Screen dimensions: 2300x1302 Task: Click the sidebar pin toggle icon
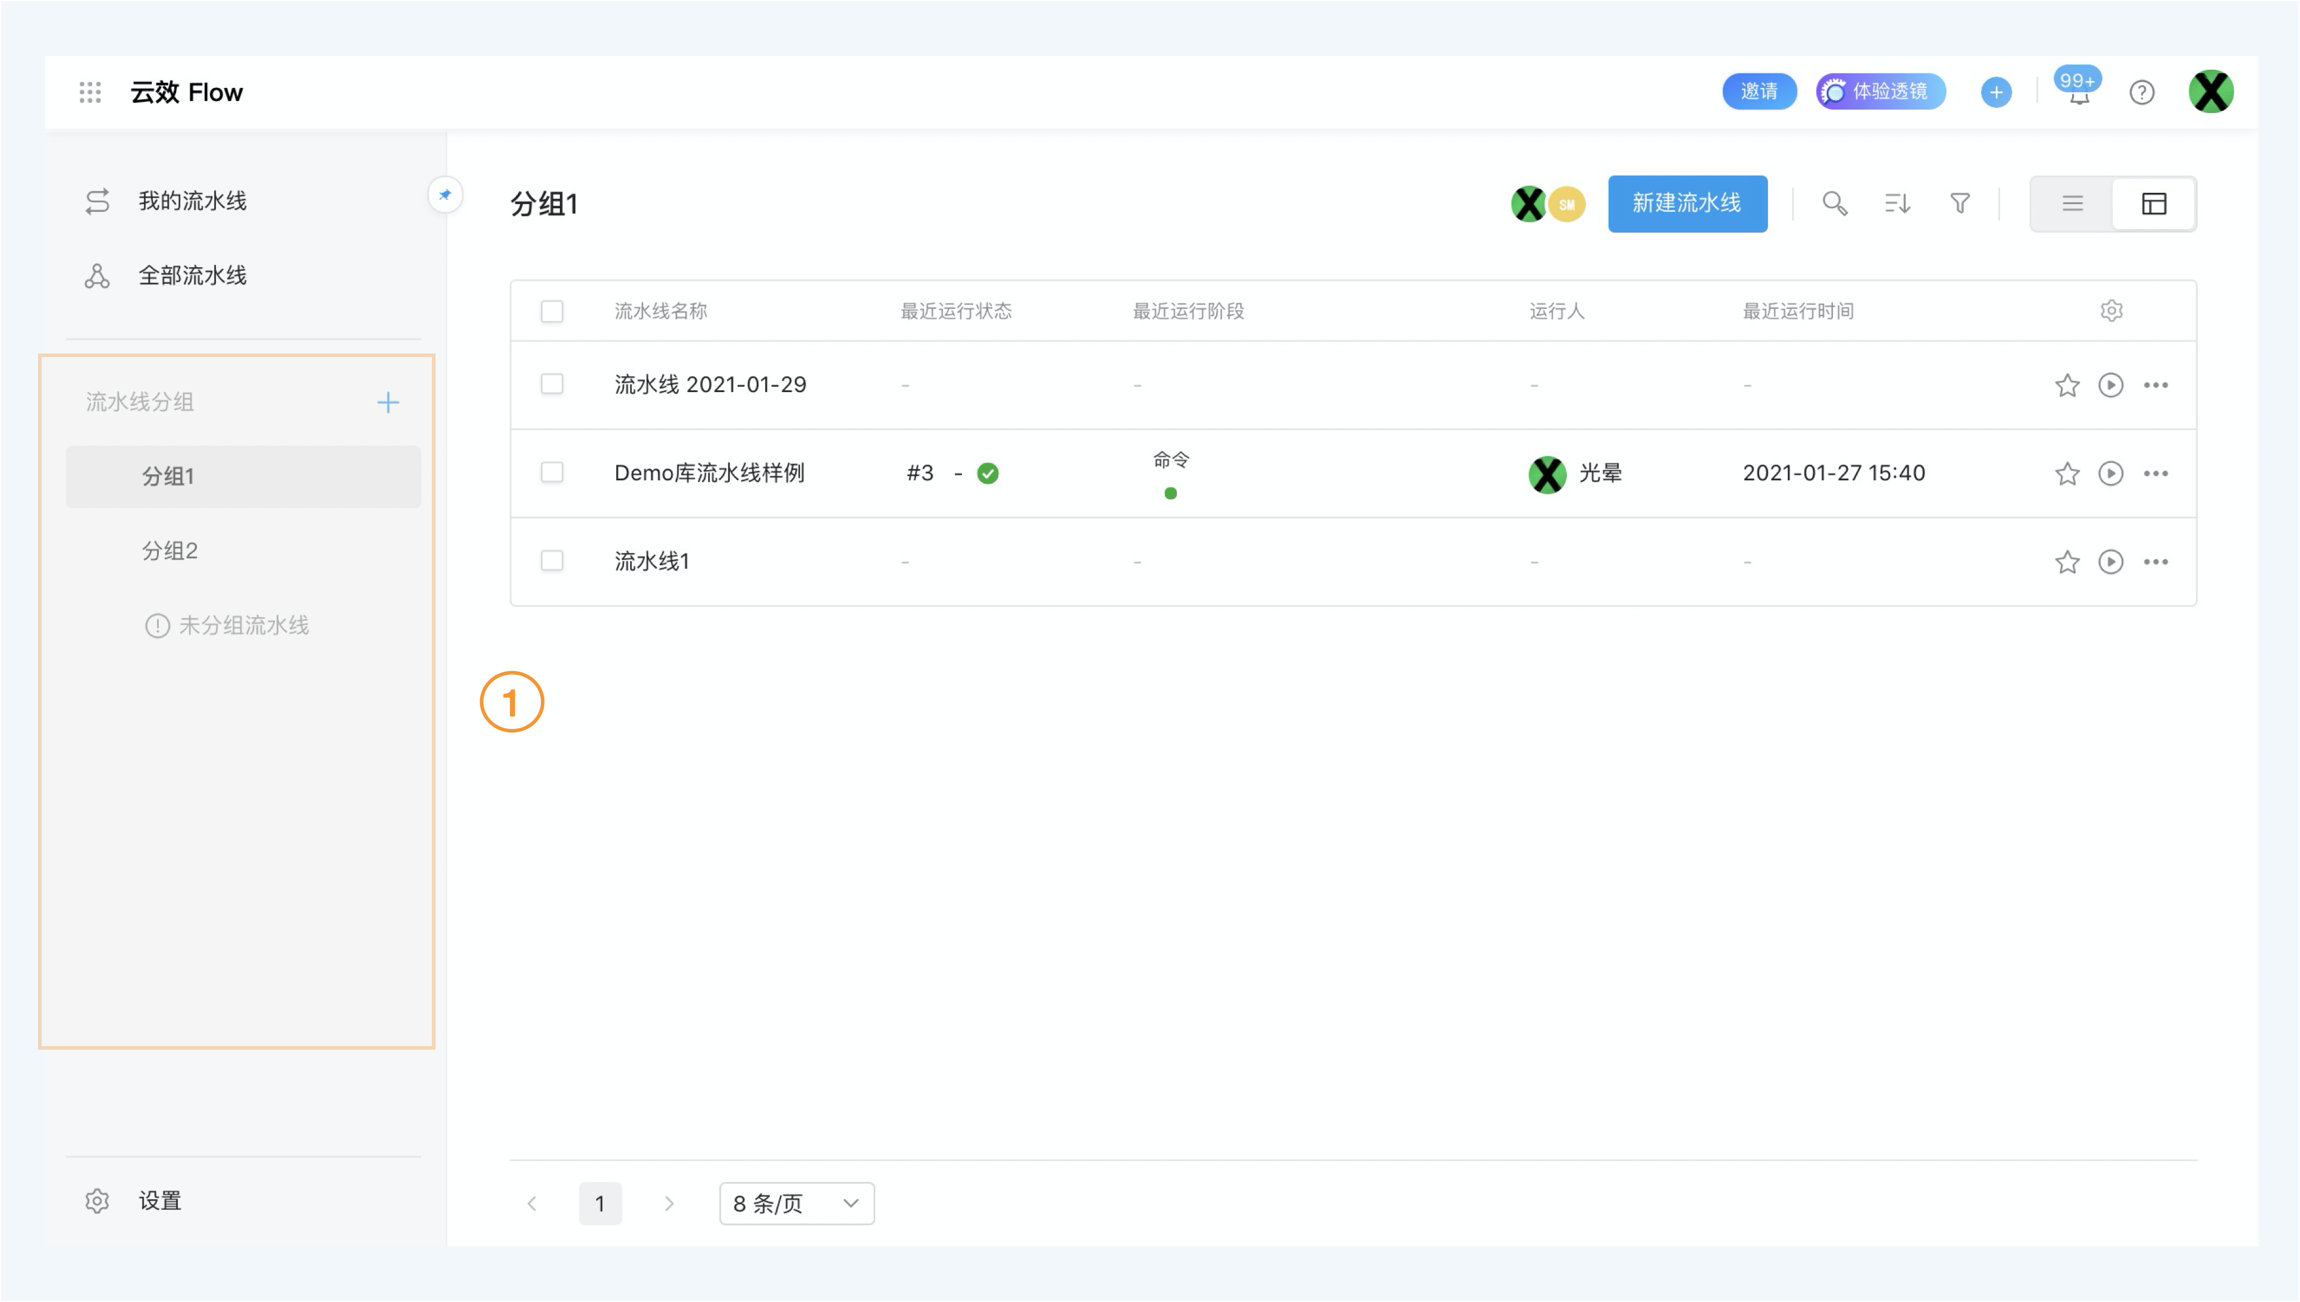click(445, 195)
